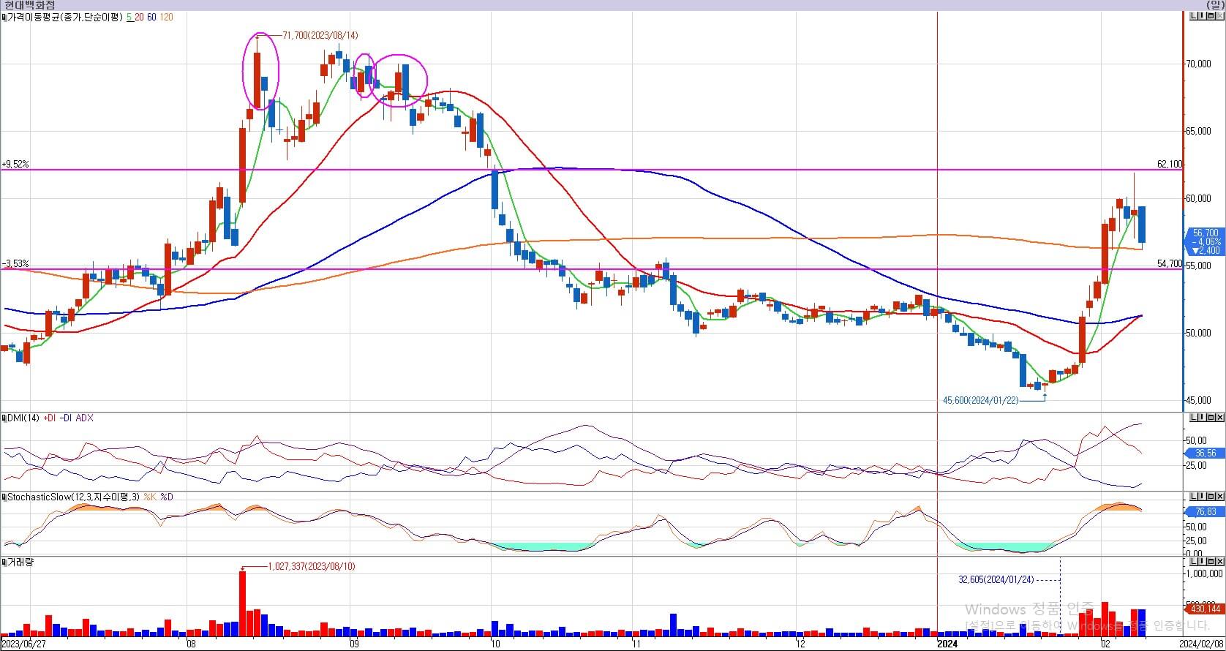
Task: Click the 45,600(2024/01/22) low price label
Action: [x=980, y=400]
